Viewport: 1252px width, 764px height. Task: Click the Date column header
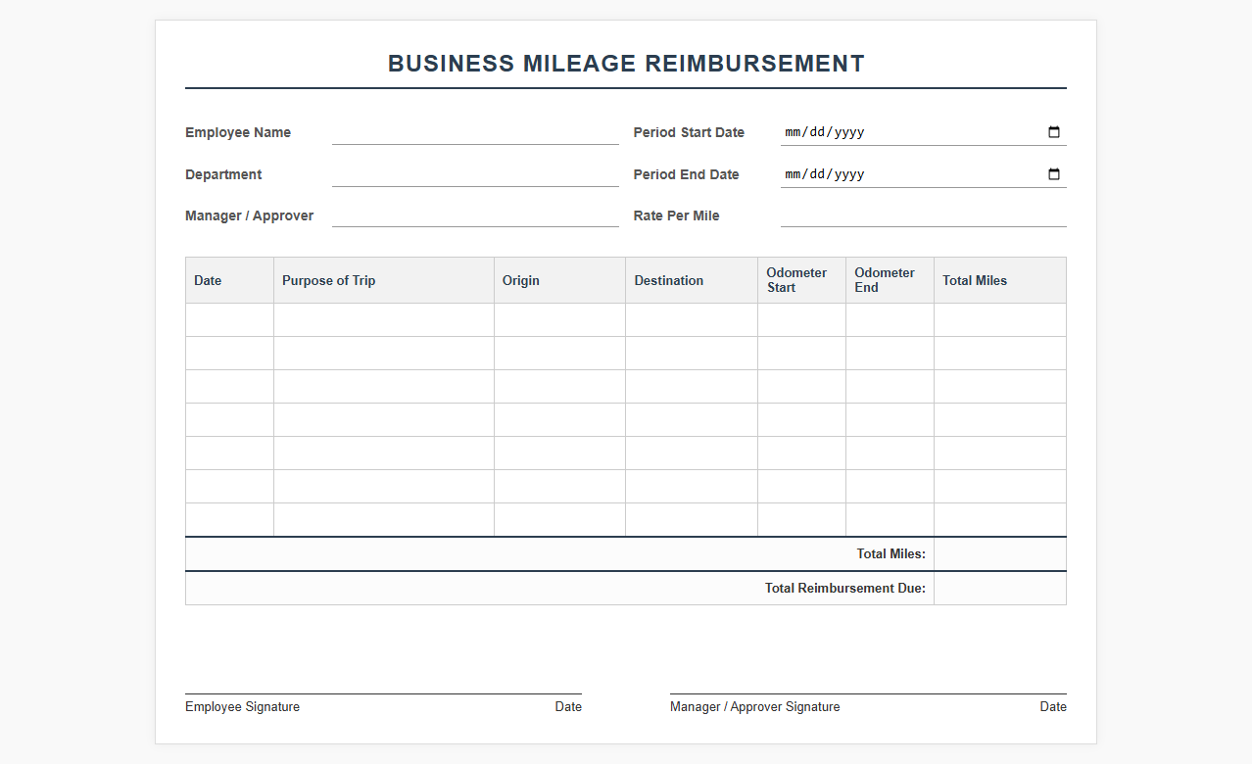pyautogui.click(x=229, y=280)
